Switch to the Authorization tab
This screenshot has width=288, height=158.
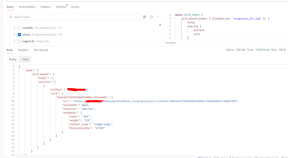(27, 7)
